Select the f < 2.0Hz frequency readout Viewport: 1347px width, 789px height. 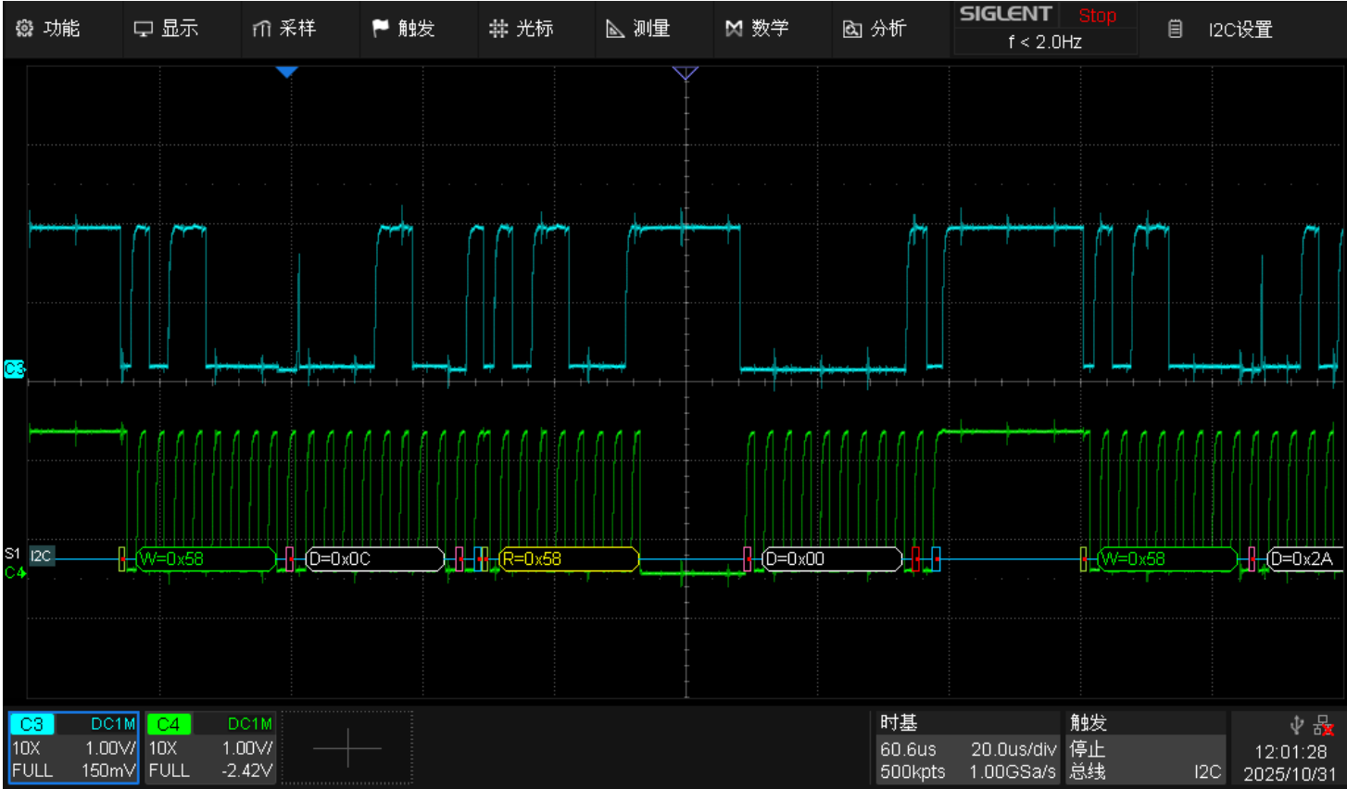(1045, 42)
